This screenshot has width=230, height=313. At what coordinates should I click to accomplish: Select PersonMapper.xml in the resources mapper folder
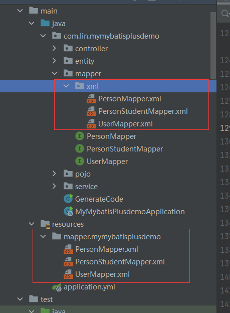tap(107, 249)
